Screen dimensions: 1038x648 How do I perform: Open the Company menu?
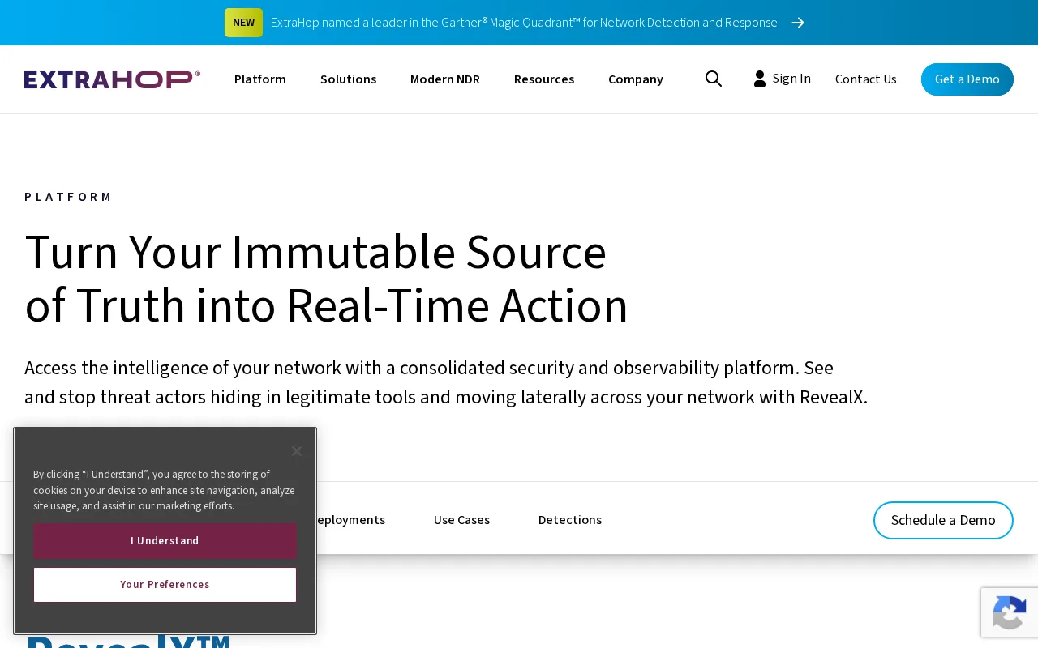[x=636, y=79]
